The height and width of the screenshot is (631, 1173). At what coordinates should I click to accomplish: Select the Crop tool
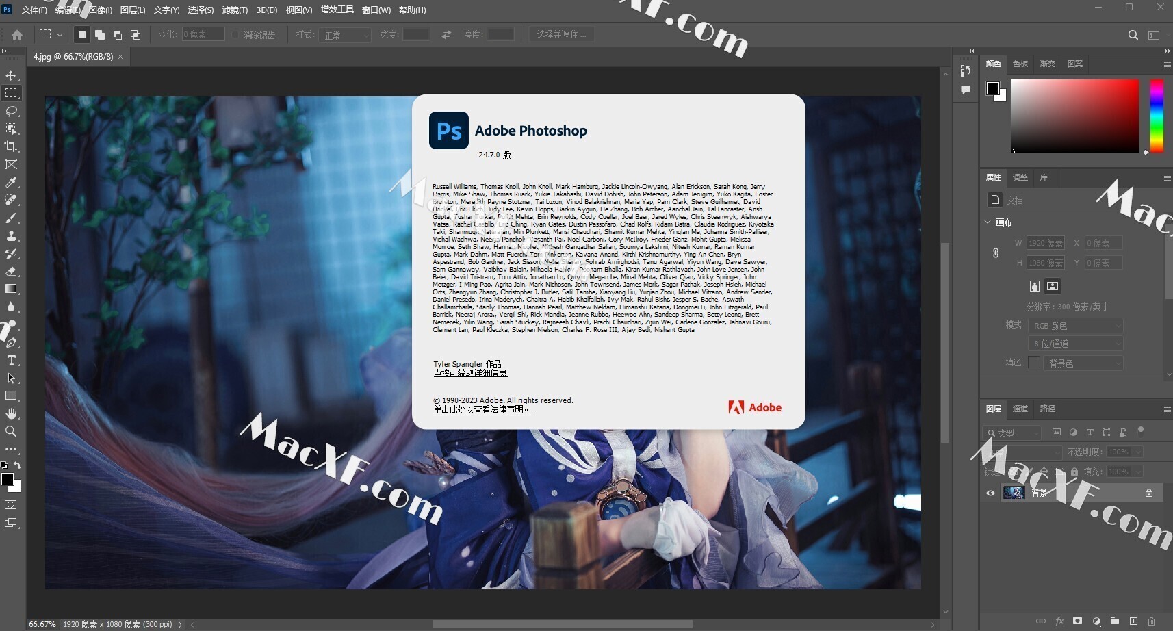(x=11, y=146)
